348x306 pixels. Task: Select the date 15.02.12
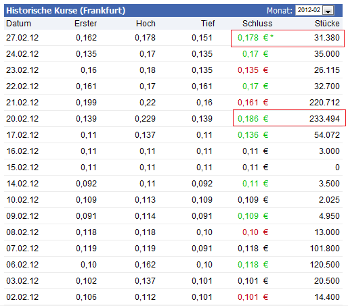coord(22,168)
